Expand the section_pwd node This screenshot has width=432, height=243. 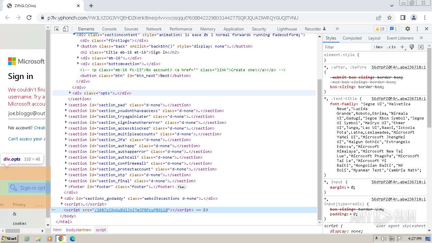(66, 105)
